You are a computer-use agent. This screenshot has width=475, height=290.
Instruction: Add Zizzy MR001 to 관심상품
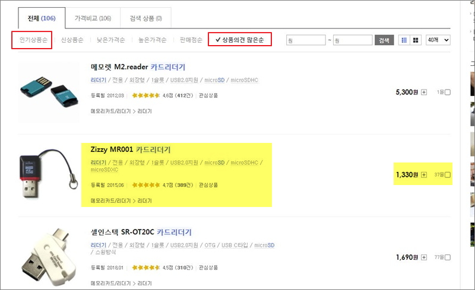tap(208, 185)
